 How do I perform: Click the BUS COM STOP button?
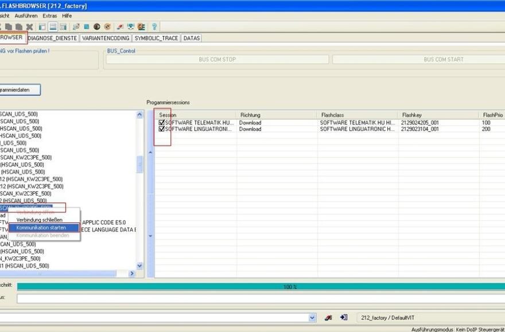click(x=217, y=60)
